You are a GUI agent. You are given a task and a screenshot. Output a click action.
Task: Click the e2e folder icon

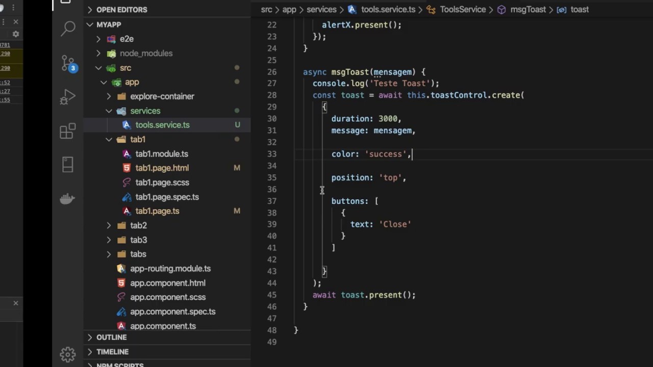(111, 39)
